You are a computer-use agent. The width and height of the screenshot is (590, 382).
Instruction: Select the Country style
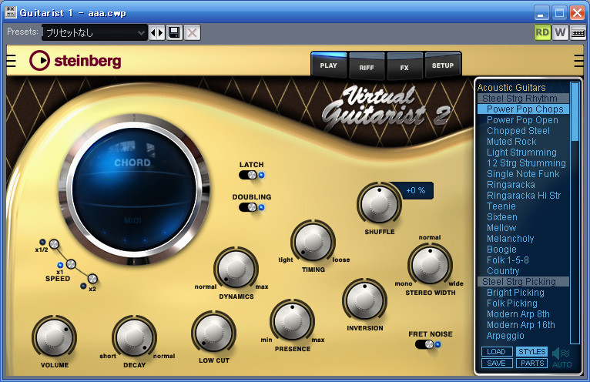pyautogui.click(x=503, y=271)
